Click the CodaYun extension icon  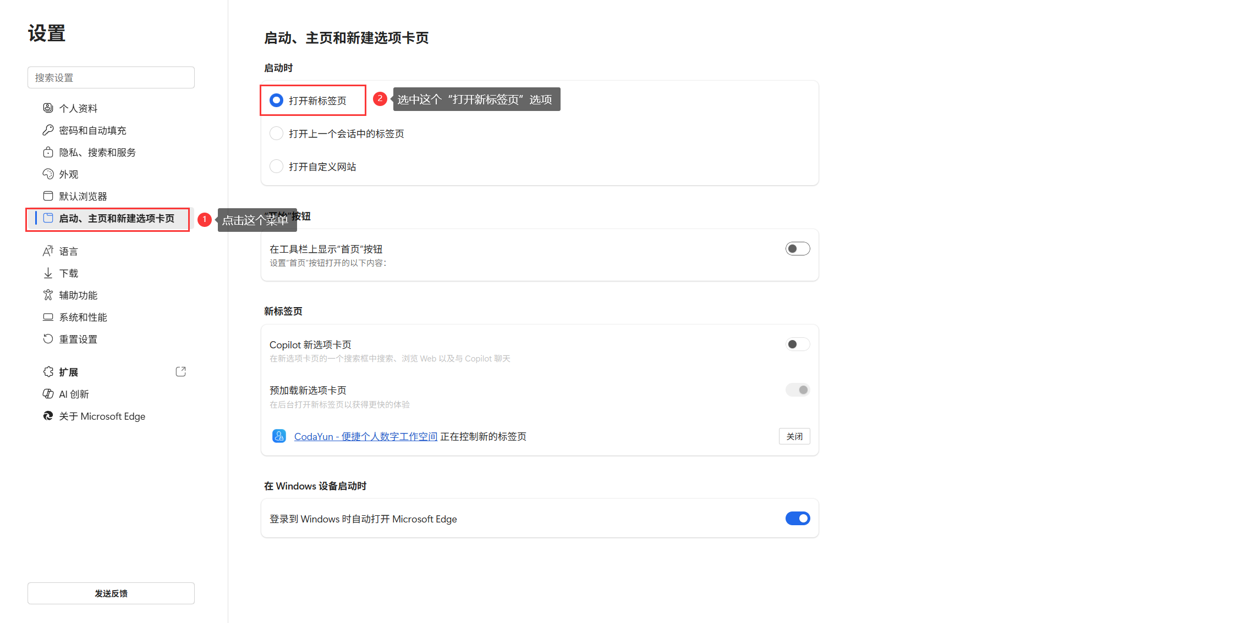click(279, 436)
